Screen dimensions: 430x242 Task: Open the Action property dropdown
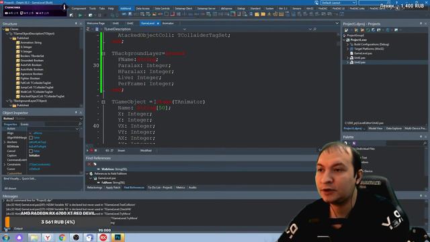[x=77, y=128]
